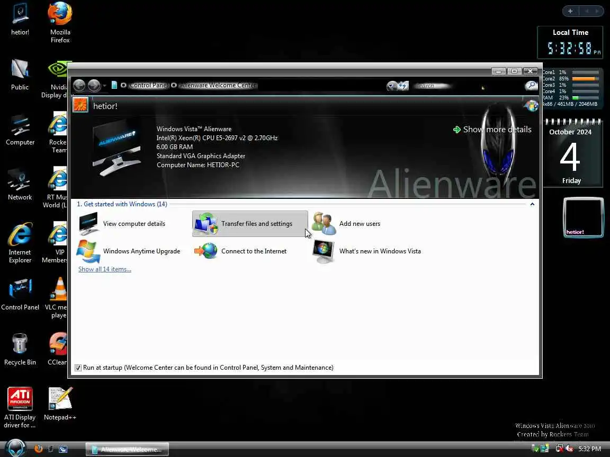This screenshot has width=610, height=457.
Task: Click the Core2 85% usage bar
Action: [x=585, y=78]
